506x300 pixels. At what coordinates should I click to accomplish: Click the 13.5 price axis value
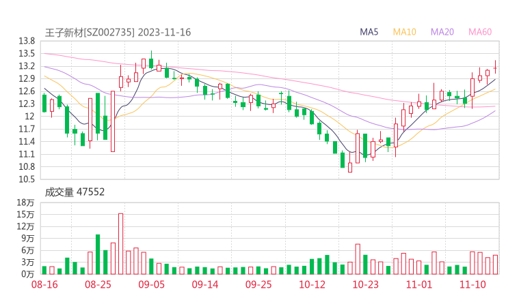click(x=27, y=53)
